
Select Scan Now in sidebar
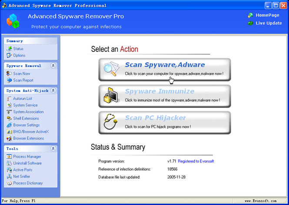22,74
